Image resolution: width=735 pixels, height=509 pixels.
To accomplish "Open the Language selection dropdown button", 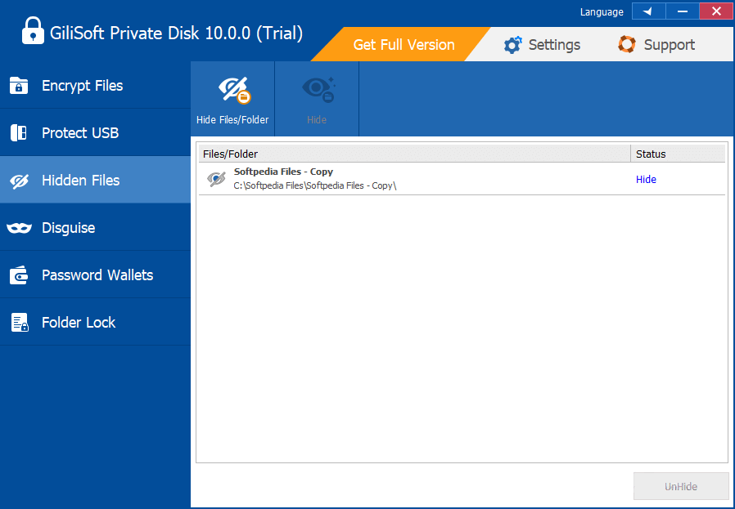I will click(648, 11).
